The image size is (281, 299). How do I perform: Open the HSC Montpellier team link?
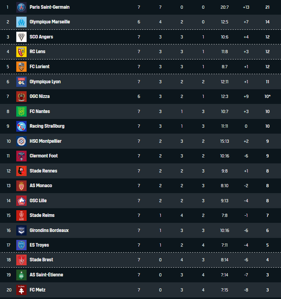(x=45, y=141)
